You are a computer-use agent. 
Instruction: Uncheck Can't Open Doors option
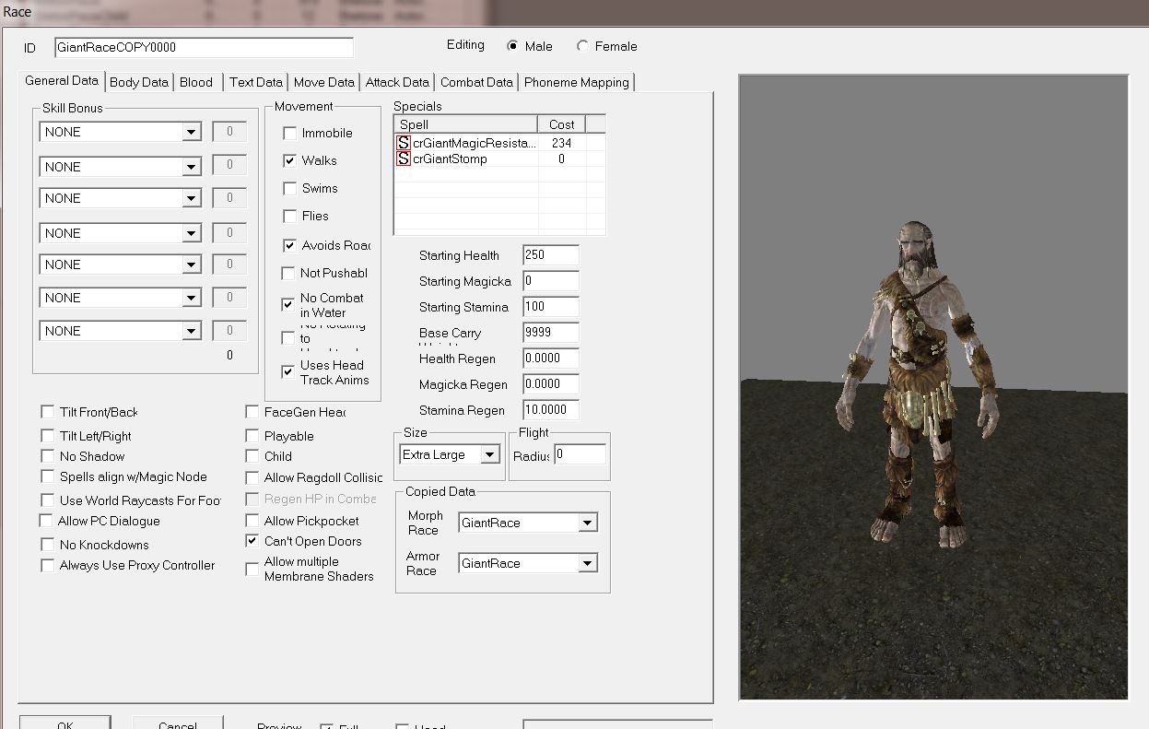[x=252, y=541]
